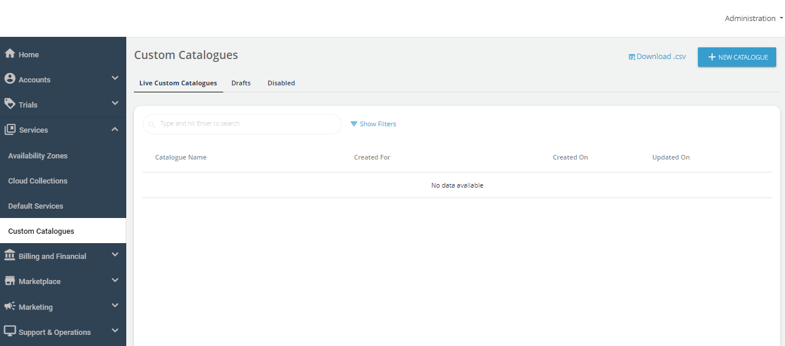Open the Disabled tab

281,82
